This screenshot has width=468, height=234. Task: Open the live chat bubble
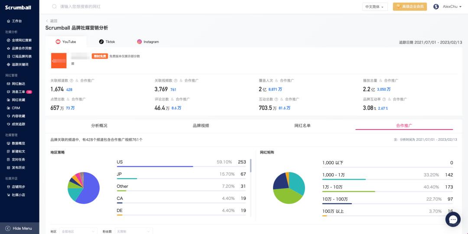tap(453, 219)
